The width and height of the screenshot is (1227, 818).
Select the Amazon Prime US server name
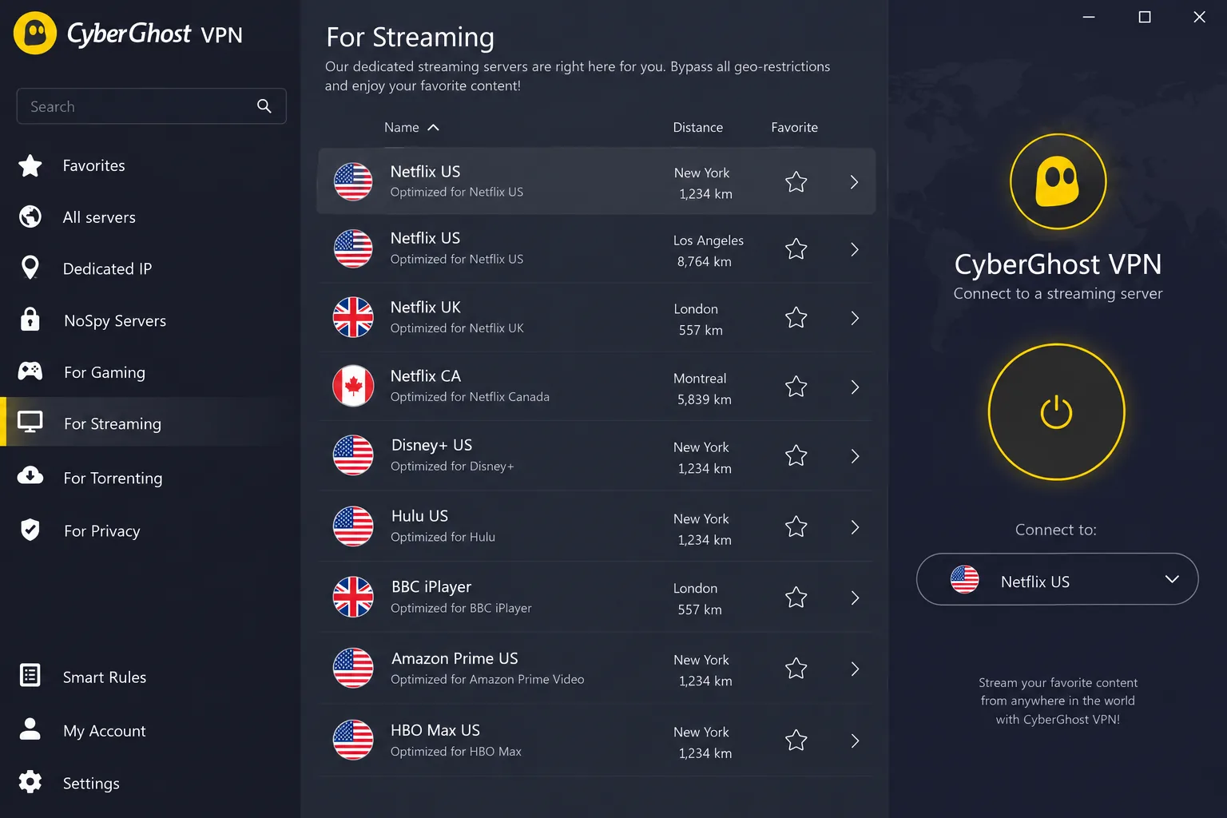coord(455,658)
